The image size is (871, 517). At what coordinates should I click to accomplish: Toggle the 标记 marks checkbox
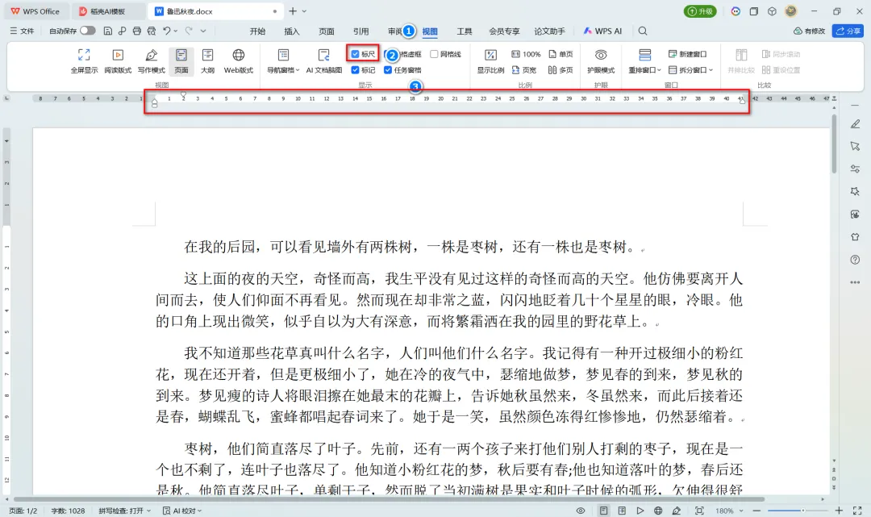355,70
